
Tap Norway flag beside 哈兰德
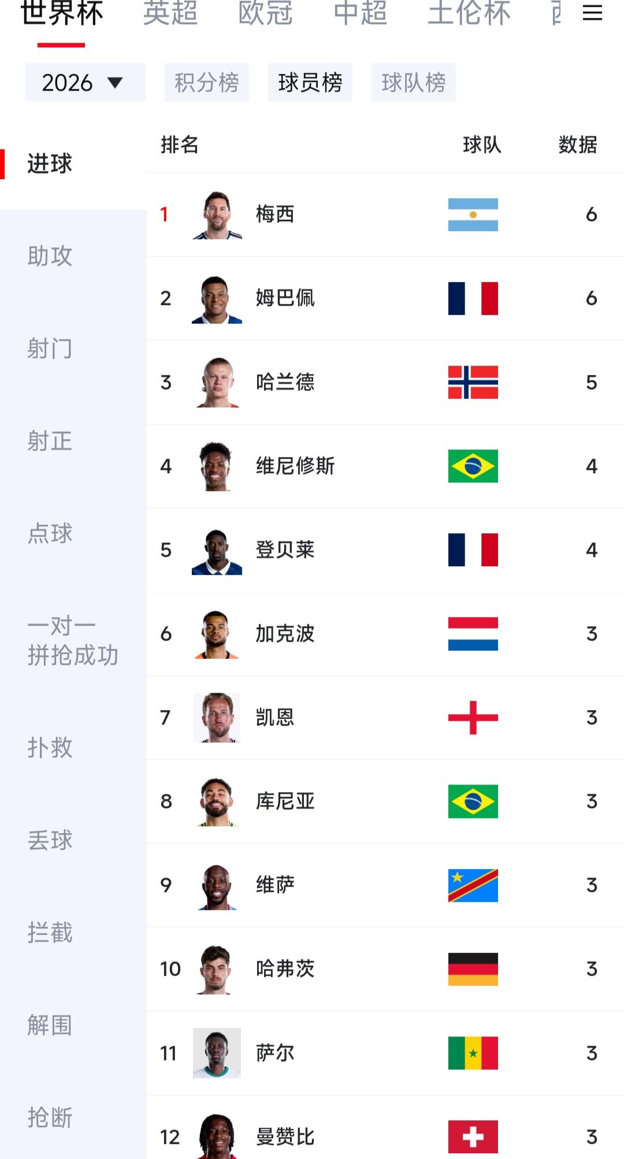click(x=473, y=382)
